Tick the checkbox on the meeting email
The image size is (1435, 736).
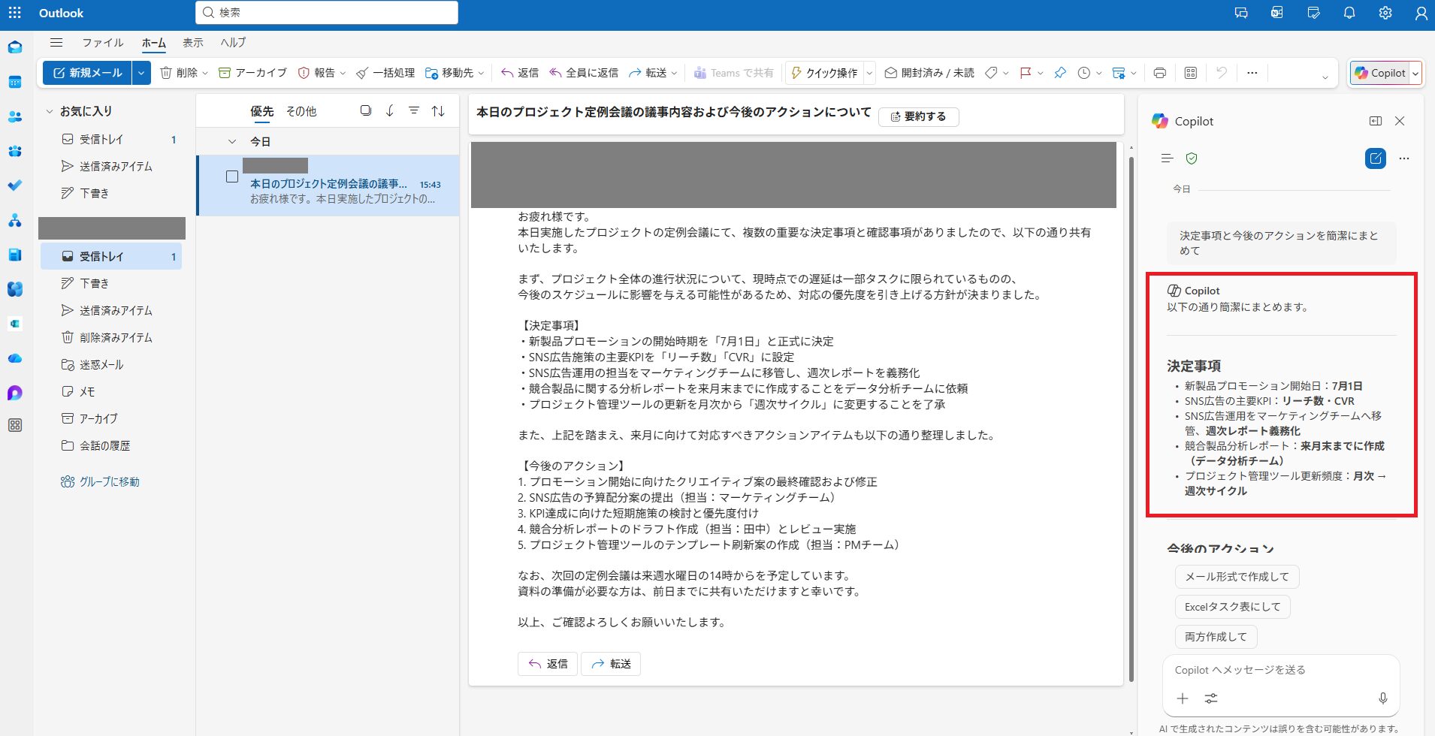click(232, 176)
